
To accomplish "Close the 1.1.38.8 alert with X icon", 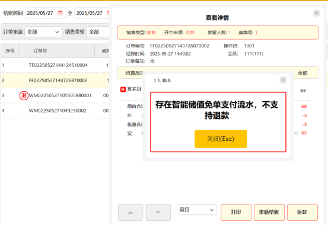I will click(283, 80).
